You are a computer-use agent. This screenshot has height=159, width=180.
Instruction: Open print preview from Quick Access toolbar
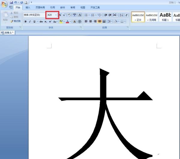pyautogui.click(x=26, y=2)
